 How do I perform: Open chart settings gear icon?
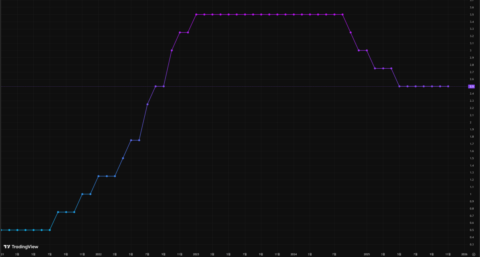[474, 254]
